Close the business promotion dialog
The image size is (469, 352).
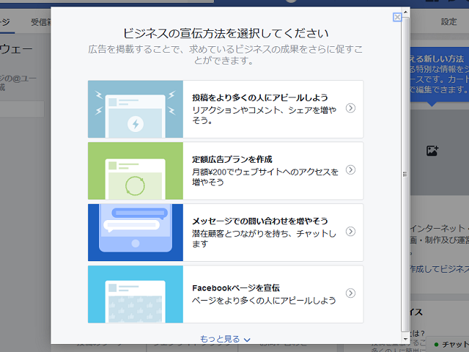(397, 17)
